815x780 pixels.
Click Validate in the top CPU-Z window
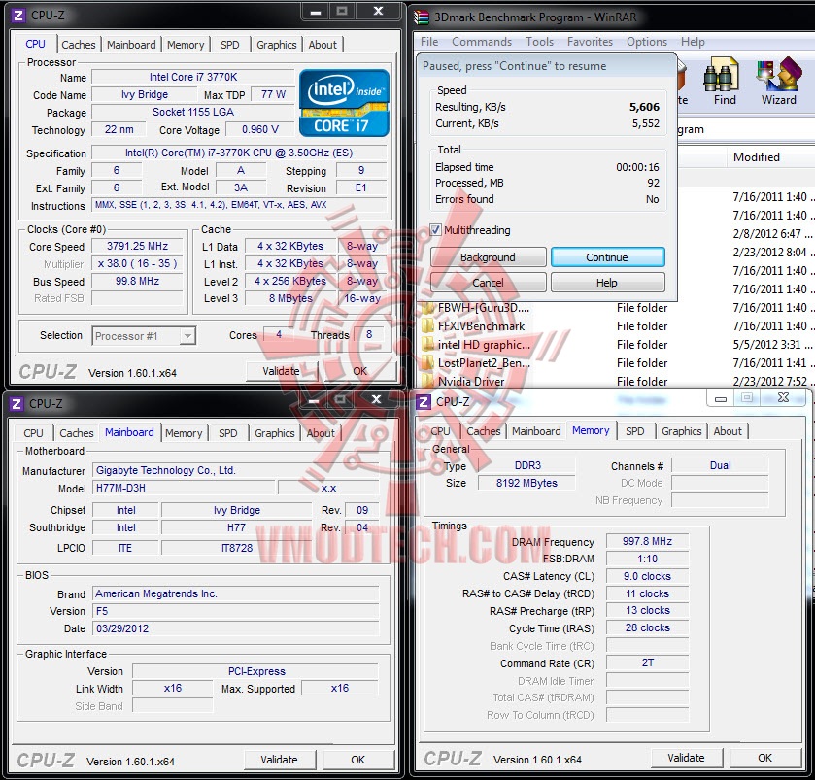[281, 371]
